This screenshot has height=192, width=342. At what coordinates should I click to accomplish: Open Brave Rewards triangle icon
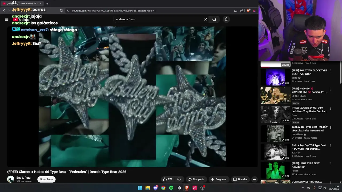point(254,11)
